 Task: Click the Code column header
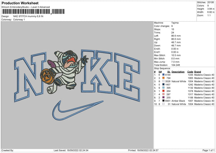(190, 72)
